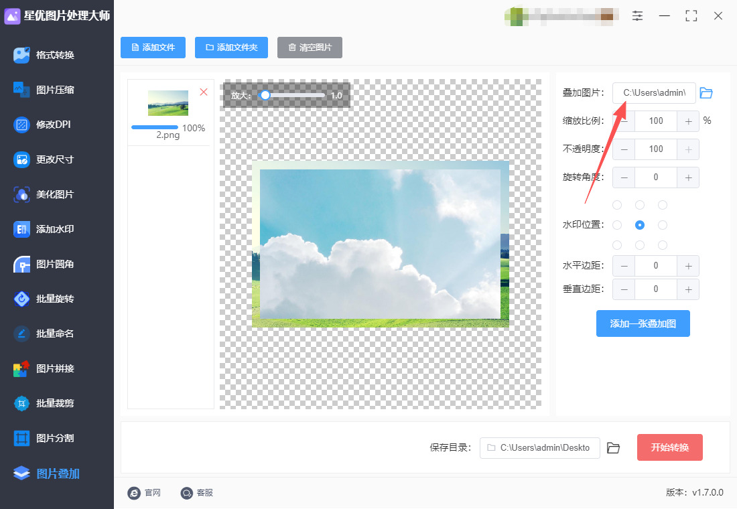The height and width of the screenshot is (509, 737).
Task: Increase 垂直边距 vertical margin with plus
Action: 688,289
